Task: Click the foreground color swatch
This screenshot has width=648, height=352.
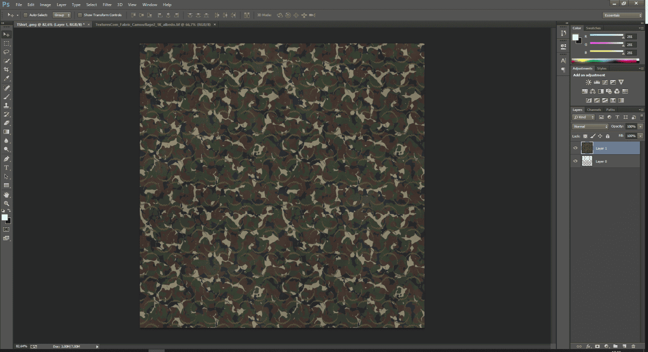Action: 5,216
